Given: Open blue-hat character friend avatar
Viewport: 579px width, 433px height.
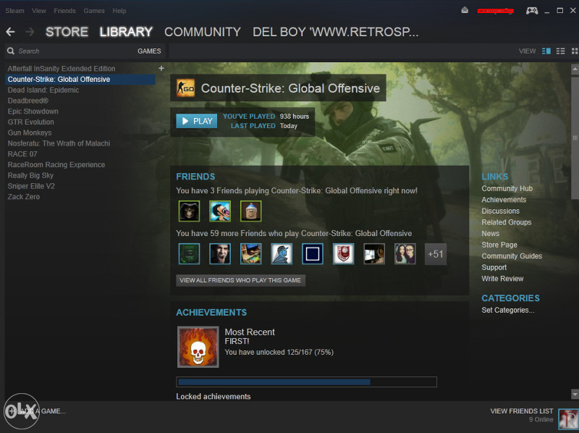Looking at the screenshot, I should click(x=250, y=211).
